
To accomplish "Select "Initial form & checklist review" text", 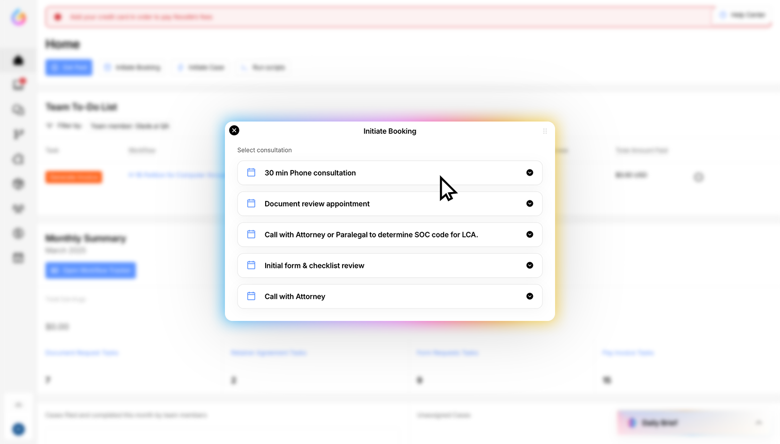I will (x=315, y=266).
